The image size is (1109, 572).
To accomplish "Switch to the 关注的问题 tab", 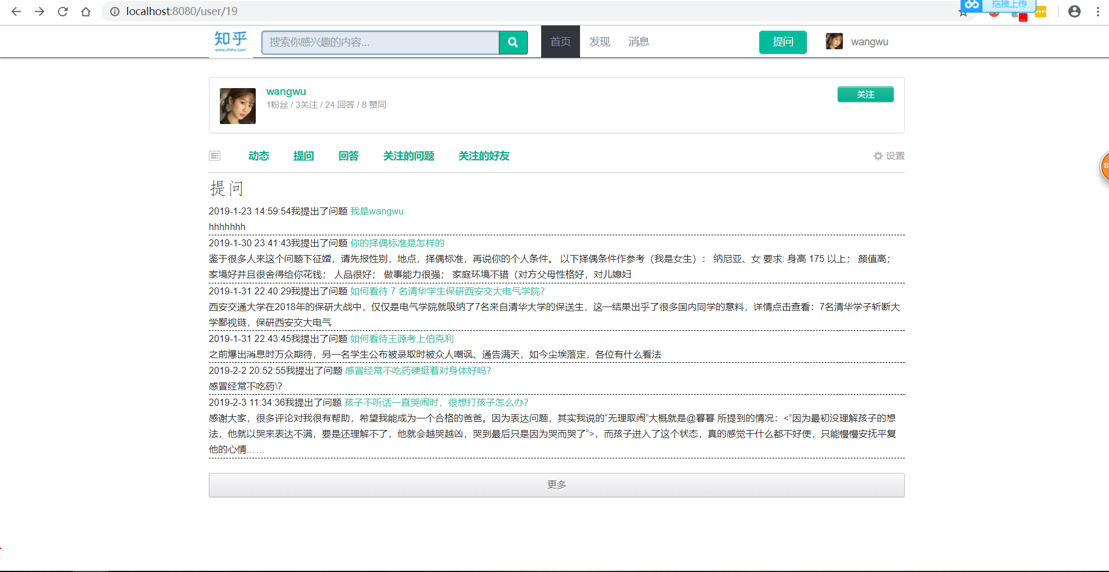I will coord(409,156).
